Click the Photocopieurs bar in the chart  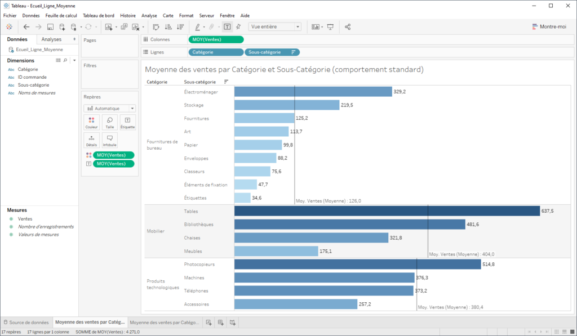[x=358, y=265]
